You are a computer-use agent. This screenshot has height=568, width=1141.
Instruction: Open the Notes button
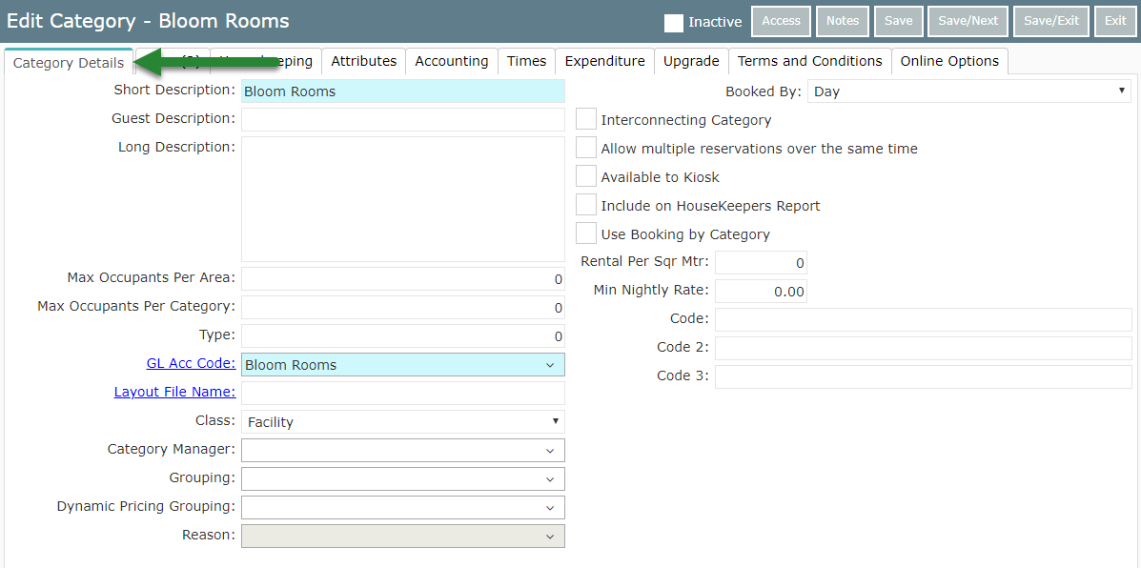843,21
